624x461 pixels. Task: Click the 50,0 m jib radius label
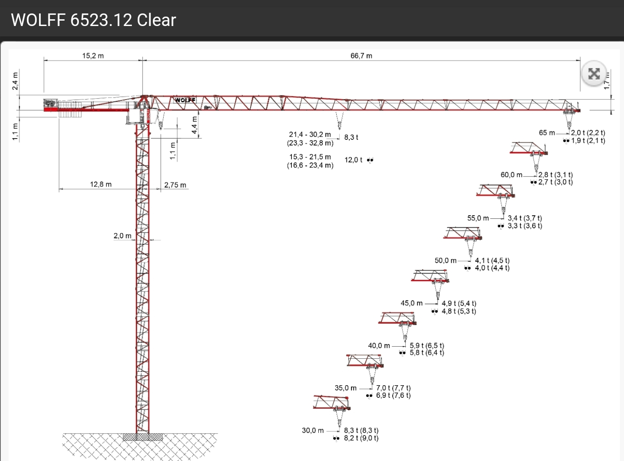click(x=446, y=261)
